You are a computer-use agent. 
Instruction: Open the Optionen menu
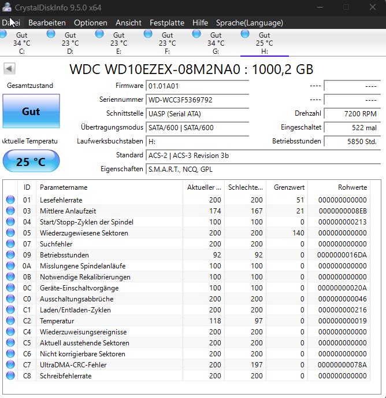click(x=91, y=23)
